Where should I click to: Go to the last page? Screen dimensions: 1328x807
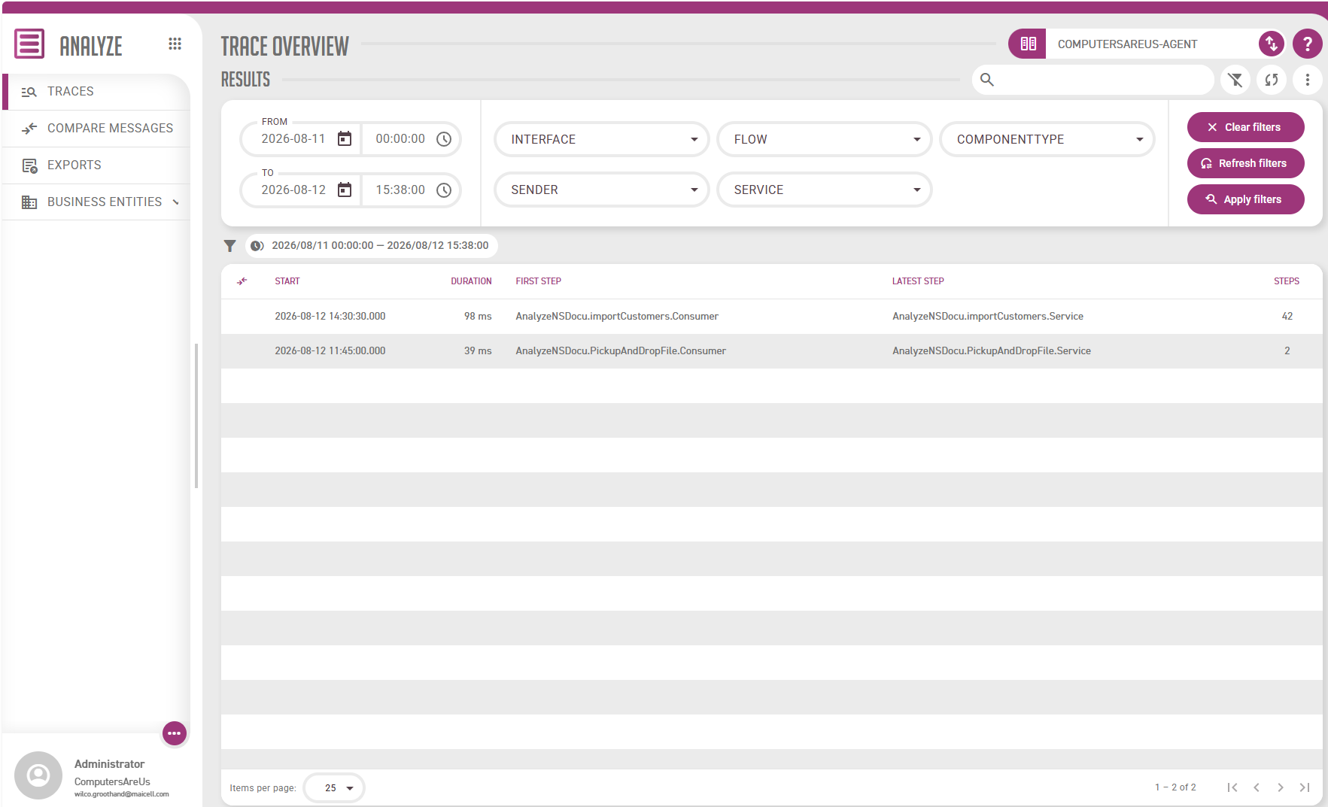1305,787
